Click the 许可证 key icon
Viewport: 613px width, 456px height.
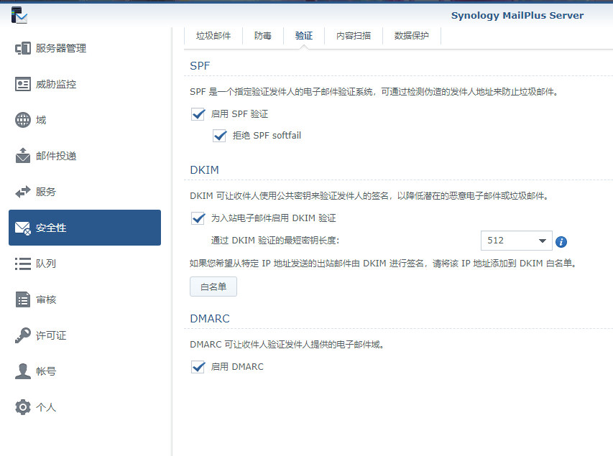pyautogui.click(x=23, y=335)
